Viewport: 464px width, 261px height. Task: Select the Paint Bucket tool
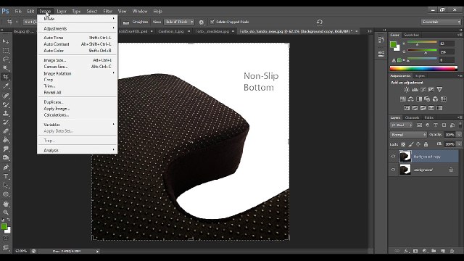coord(6,140)
